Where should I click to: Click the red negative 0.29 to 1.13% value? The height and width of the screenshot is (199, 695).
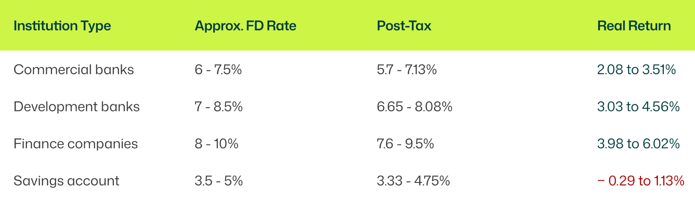[640, 181]
